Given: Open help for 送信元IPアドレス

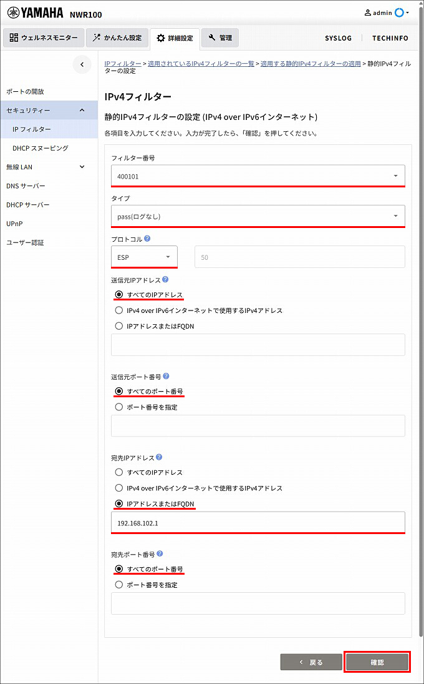Looking at the screenshot, I should tap(165, 279).
